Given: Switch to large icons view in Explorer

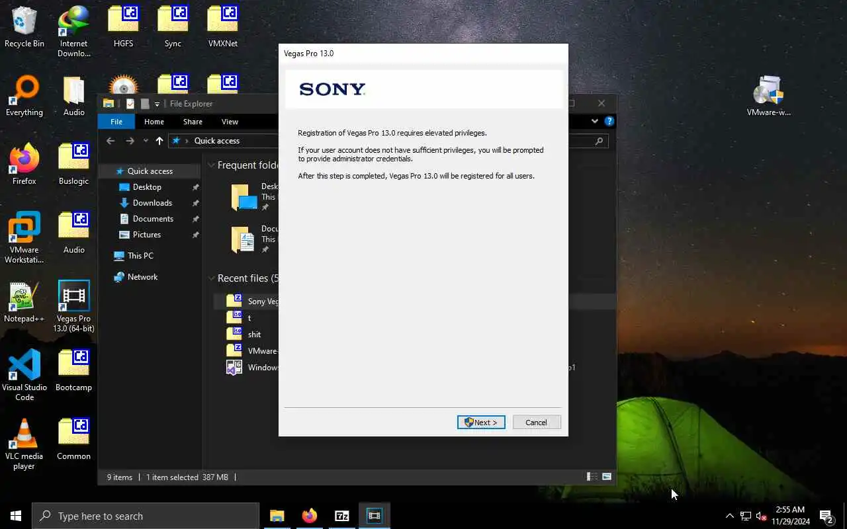Looking at the screenshot, I should [607, 477].
